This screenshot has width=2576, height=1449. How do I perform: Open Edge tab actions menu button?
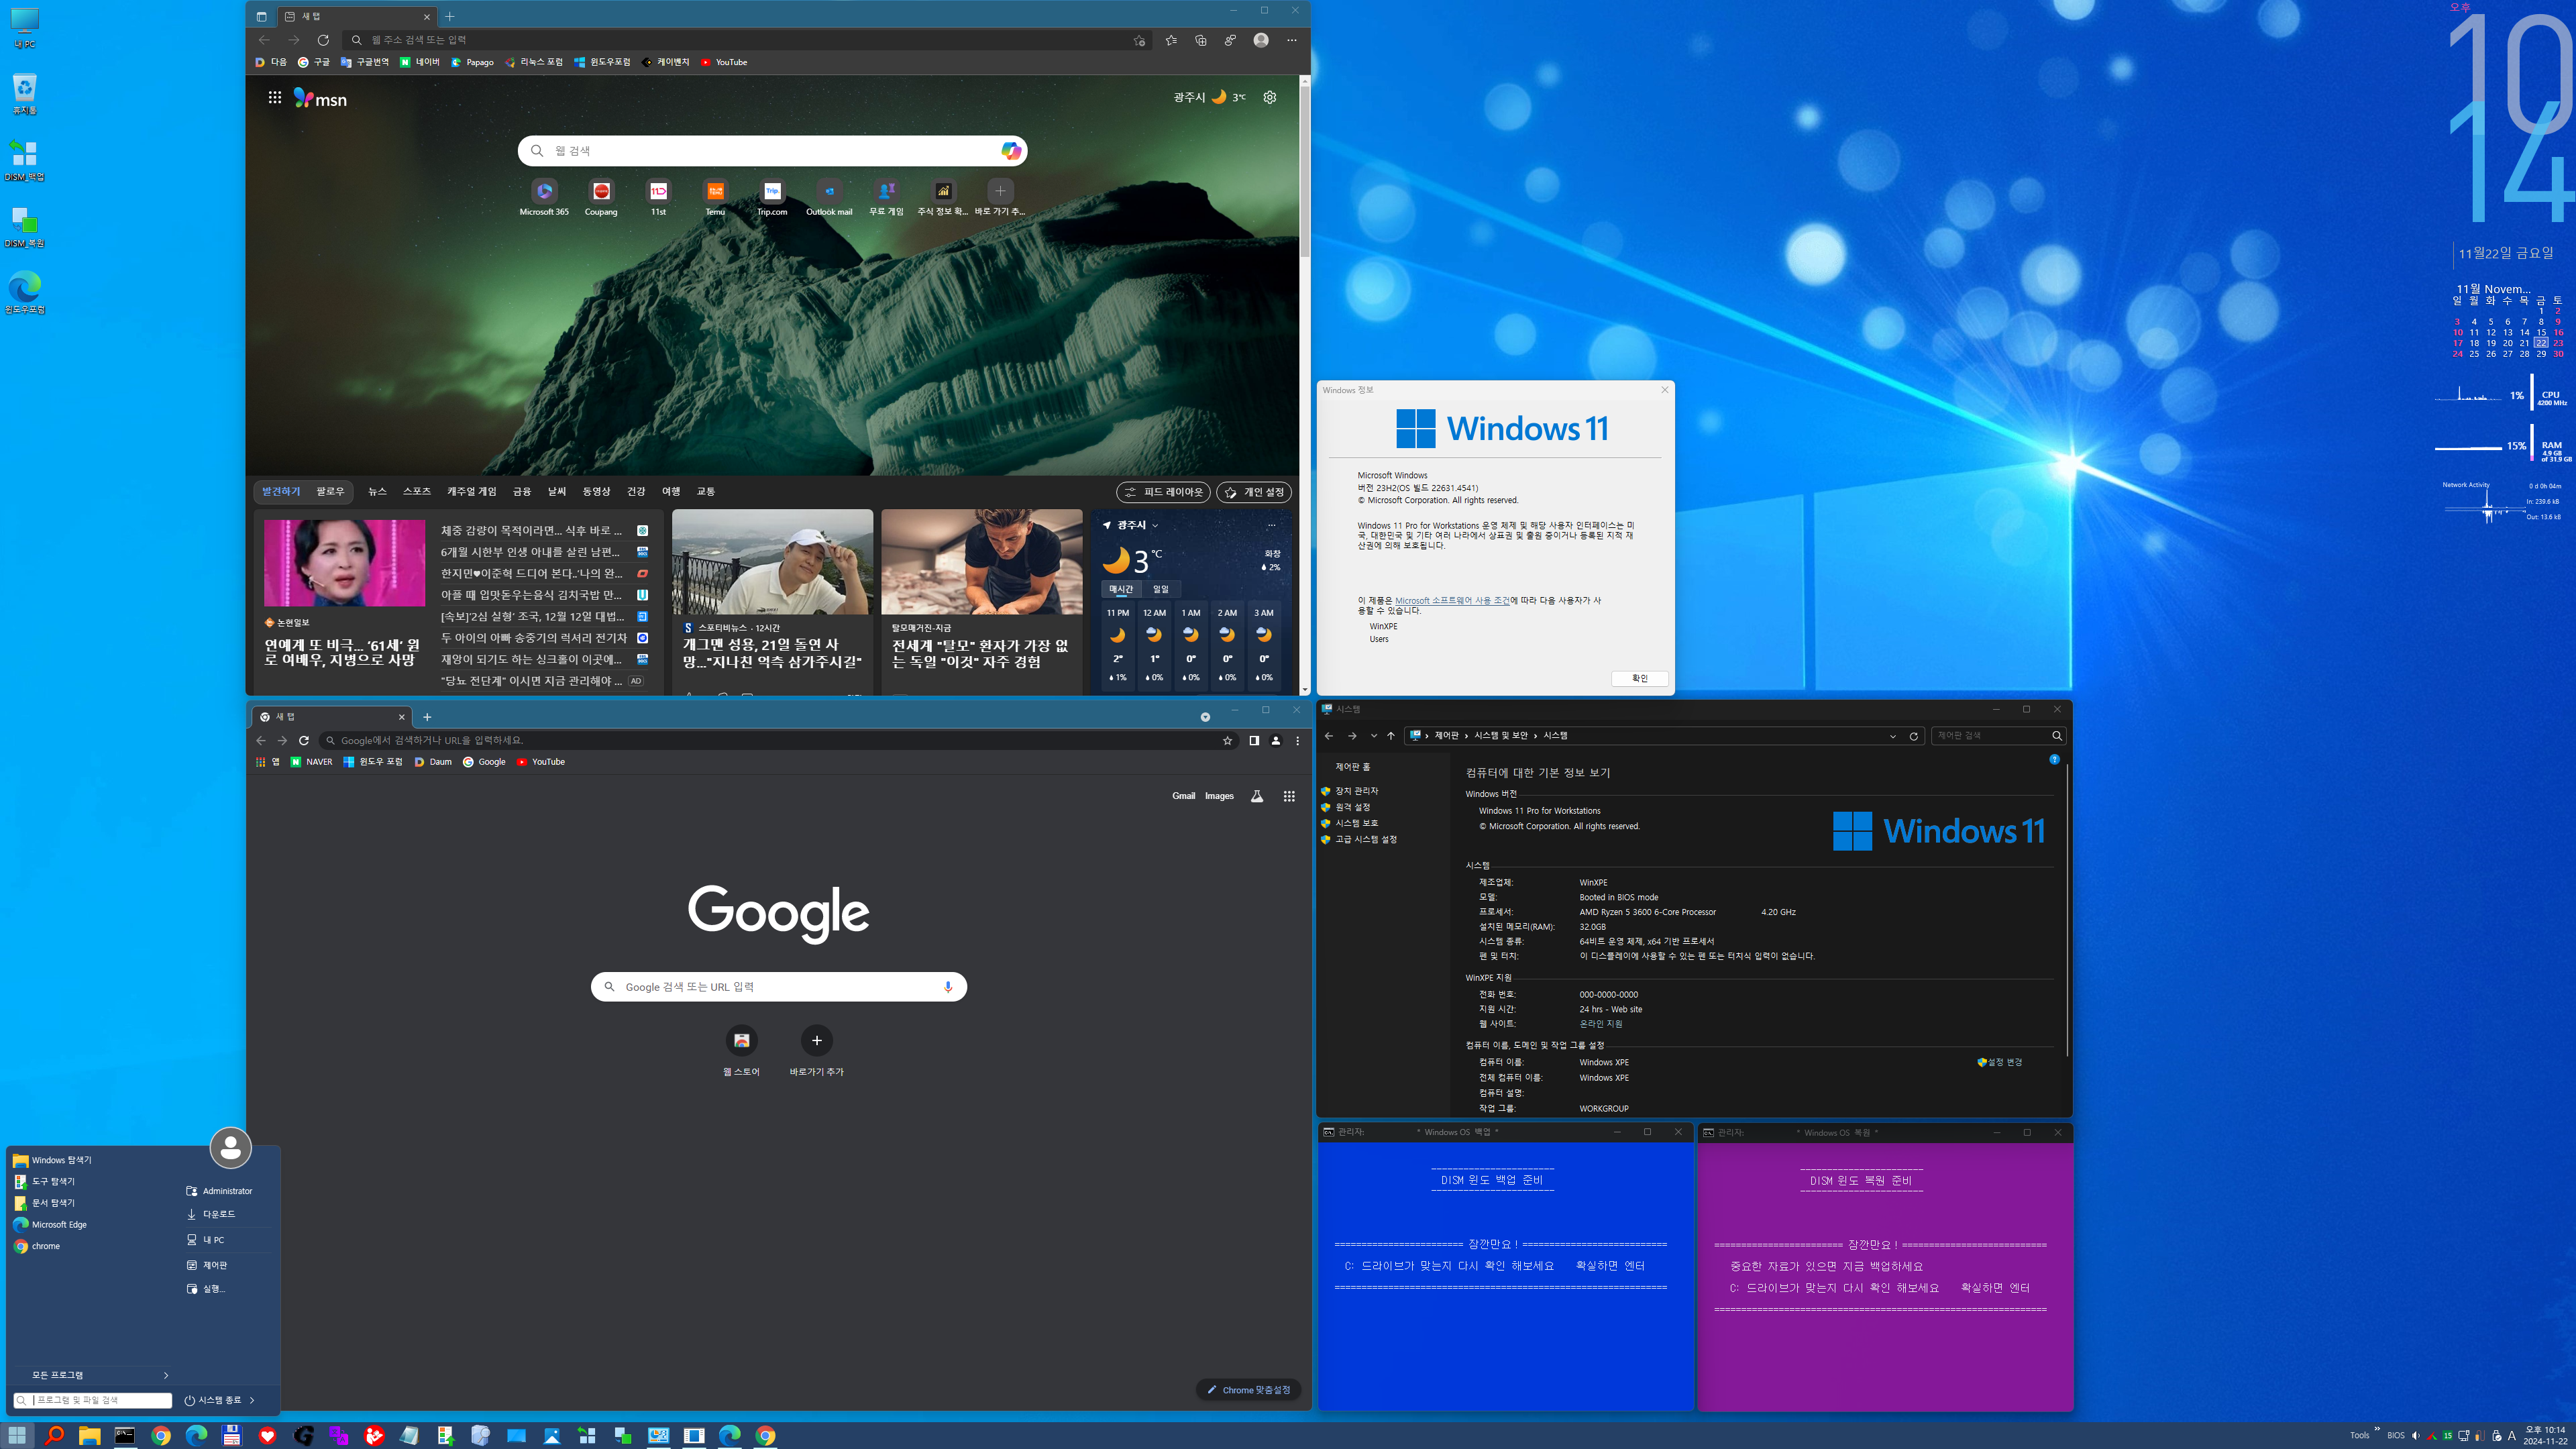click(x=261, y=16)
